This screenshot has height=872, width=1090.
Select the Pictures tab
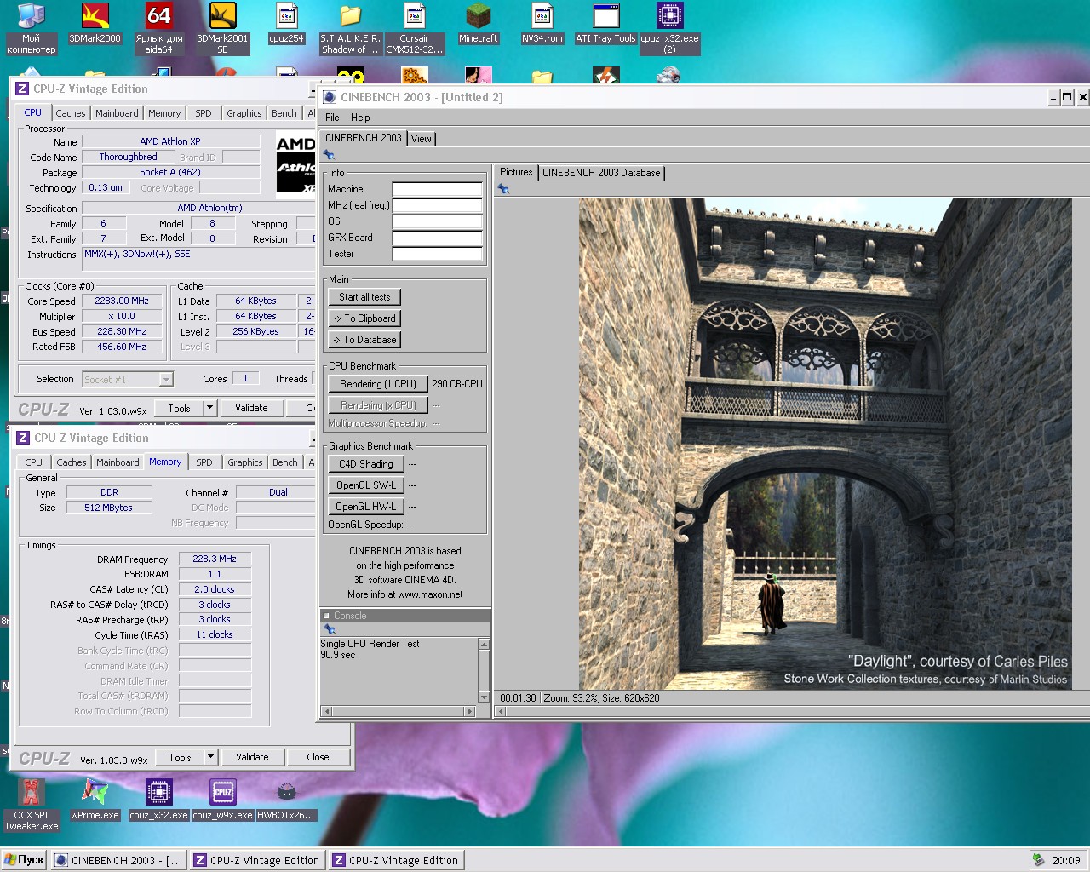(516, 172)
